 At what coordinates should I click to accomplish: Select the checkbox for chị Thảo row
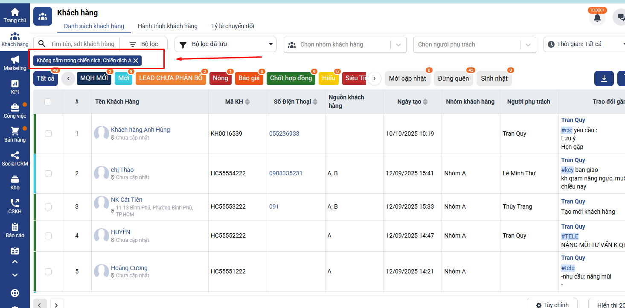(48, 173)
